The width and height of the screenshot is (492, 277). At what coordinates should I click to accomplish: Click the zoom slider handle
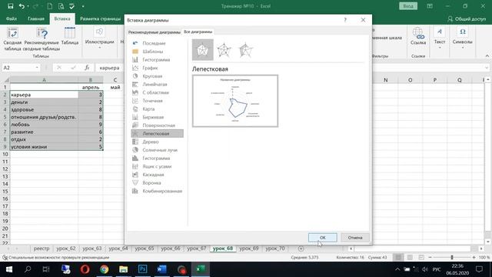click(452, 257)
